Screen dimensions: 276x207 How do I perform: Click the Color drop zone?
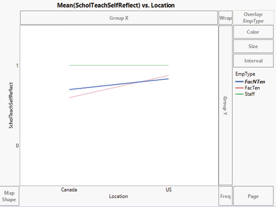[253, 32]
